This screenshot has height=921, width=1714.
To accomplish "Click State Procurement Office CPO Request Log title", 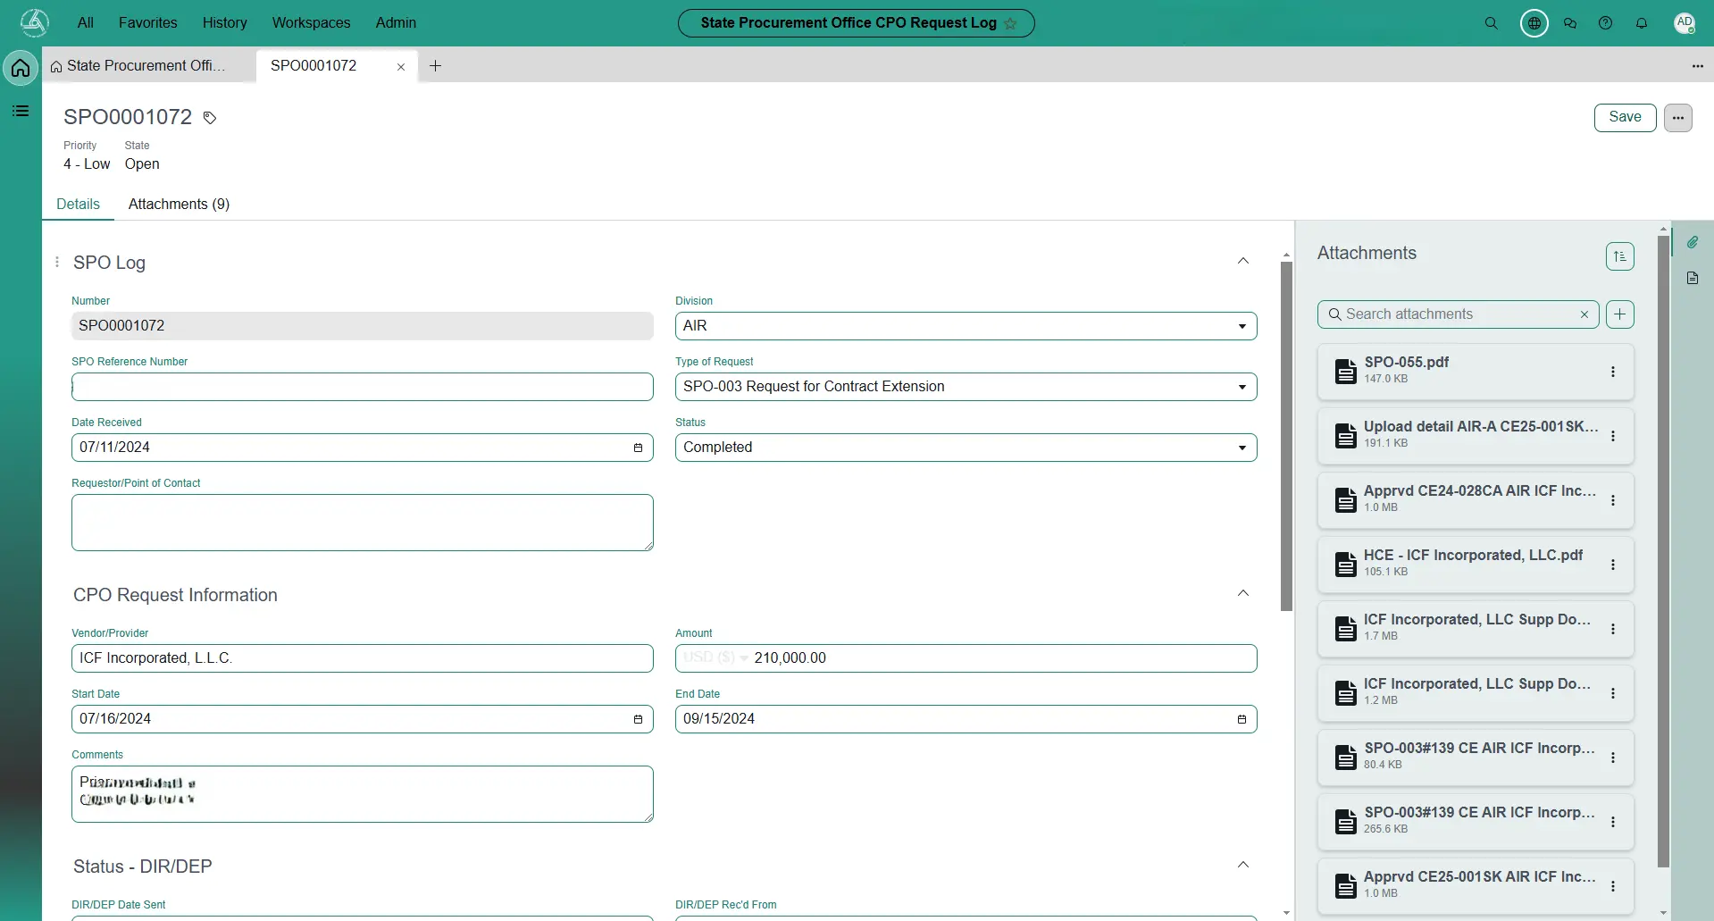I will click(849, 23).
